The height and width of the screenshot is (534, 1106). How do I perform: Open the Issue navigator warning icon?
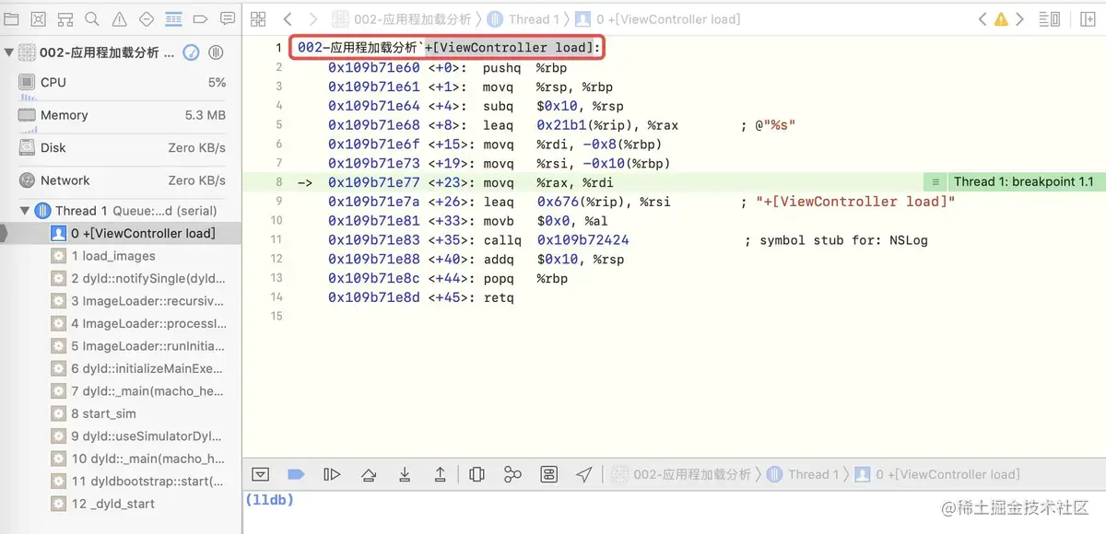[x=120, y=18]
